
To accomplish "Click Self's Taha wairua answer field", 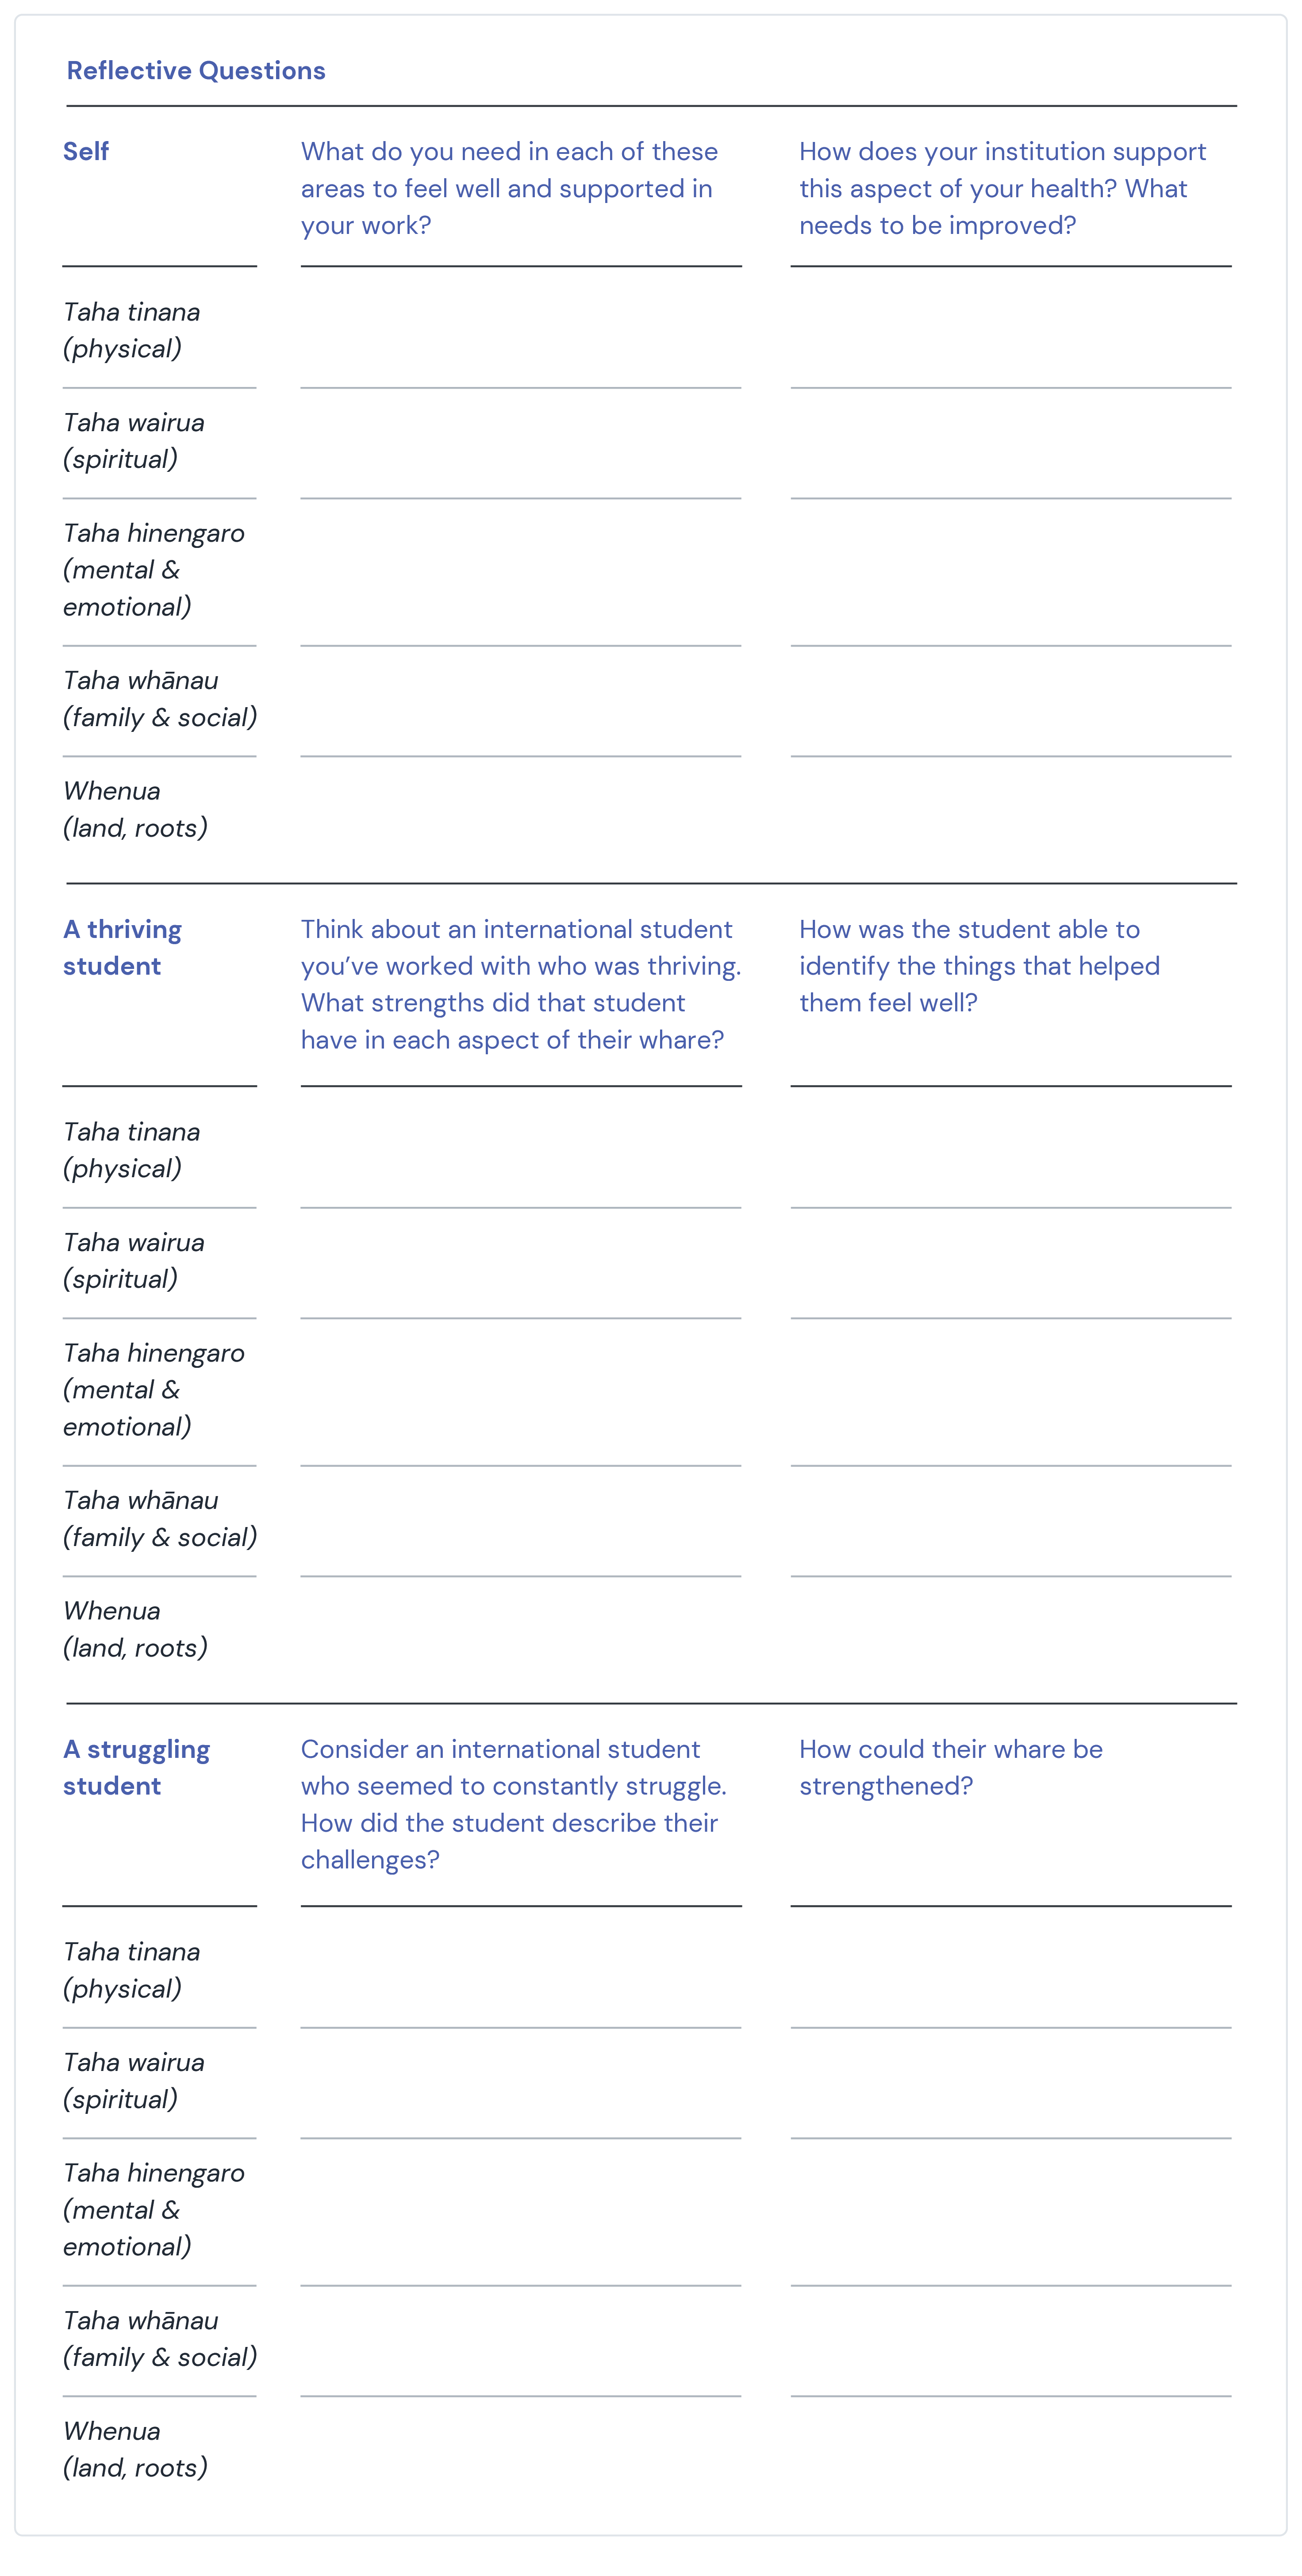I will click(x=520, y=443).
